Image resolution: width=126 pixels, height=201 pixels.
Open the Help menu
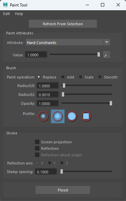coord(19,14)
